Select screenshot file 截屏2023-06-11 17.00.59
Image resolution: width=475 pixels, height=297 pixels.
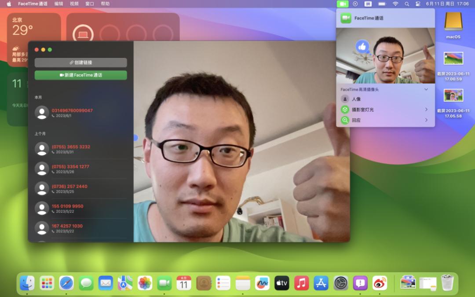point(453,66)
